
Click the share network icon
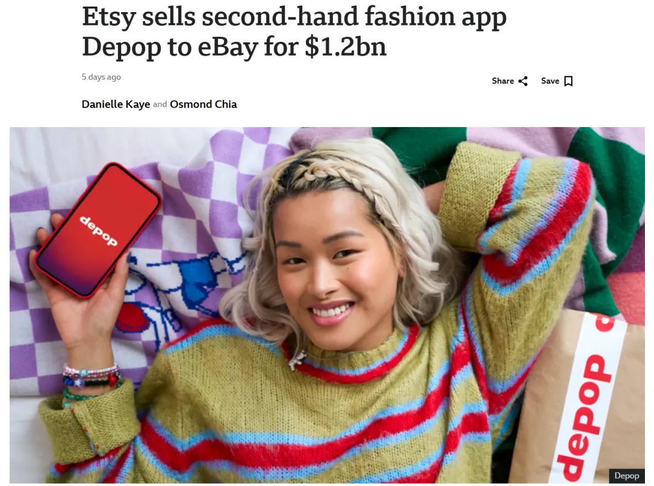(523, 81)
